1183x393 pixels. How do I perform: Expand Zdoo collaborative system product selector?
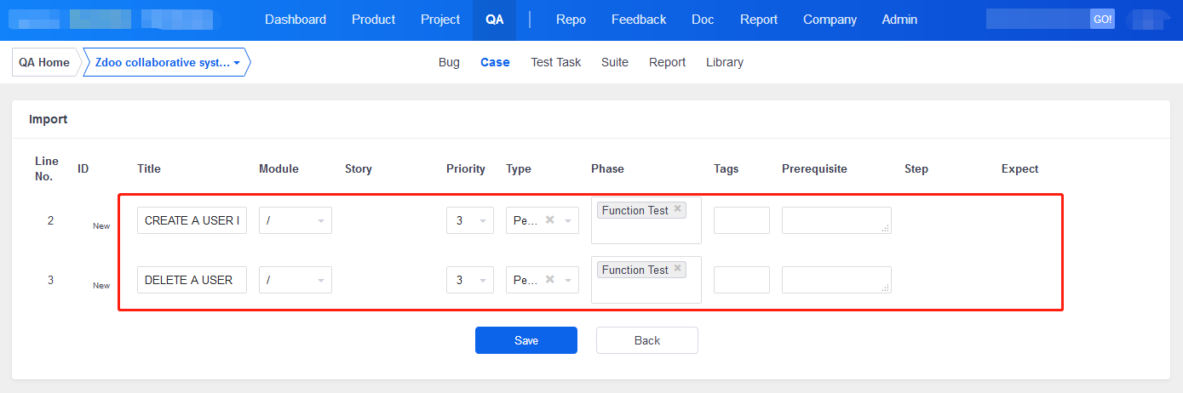point(166,63)
